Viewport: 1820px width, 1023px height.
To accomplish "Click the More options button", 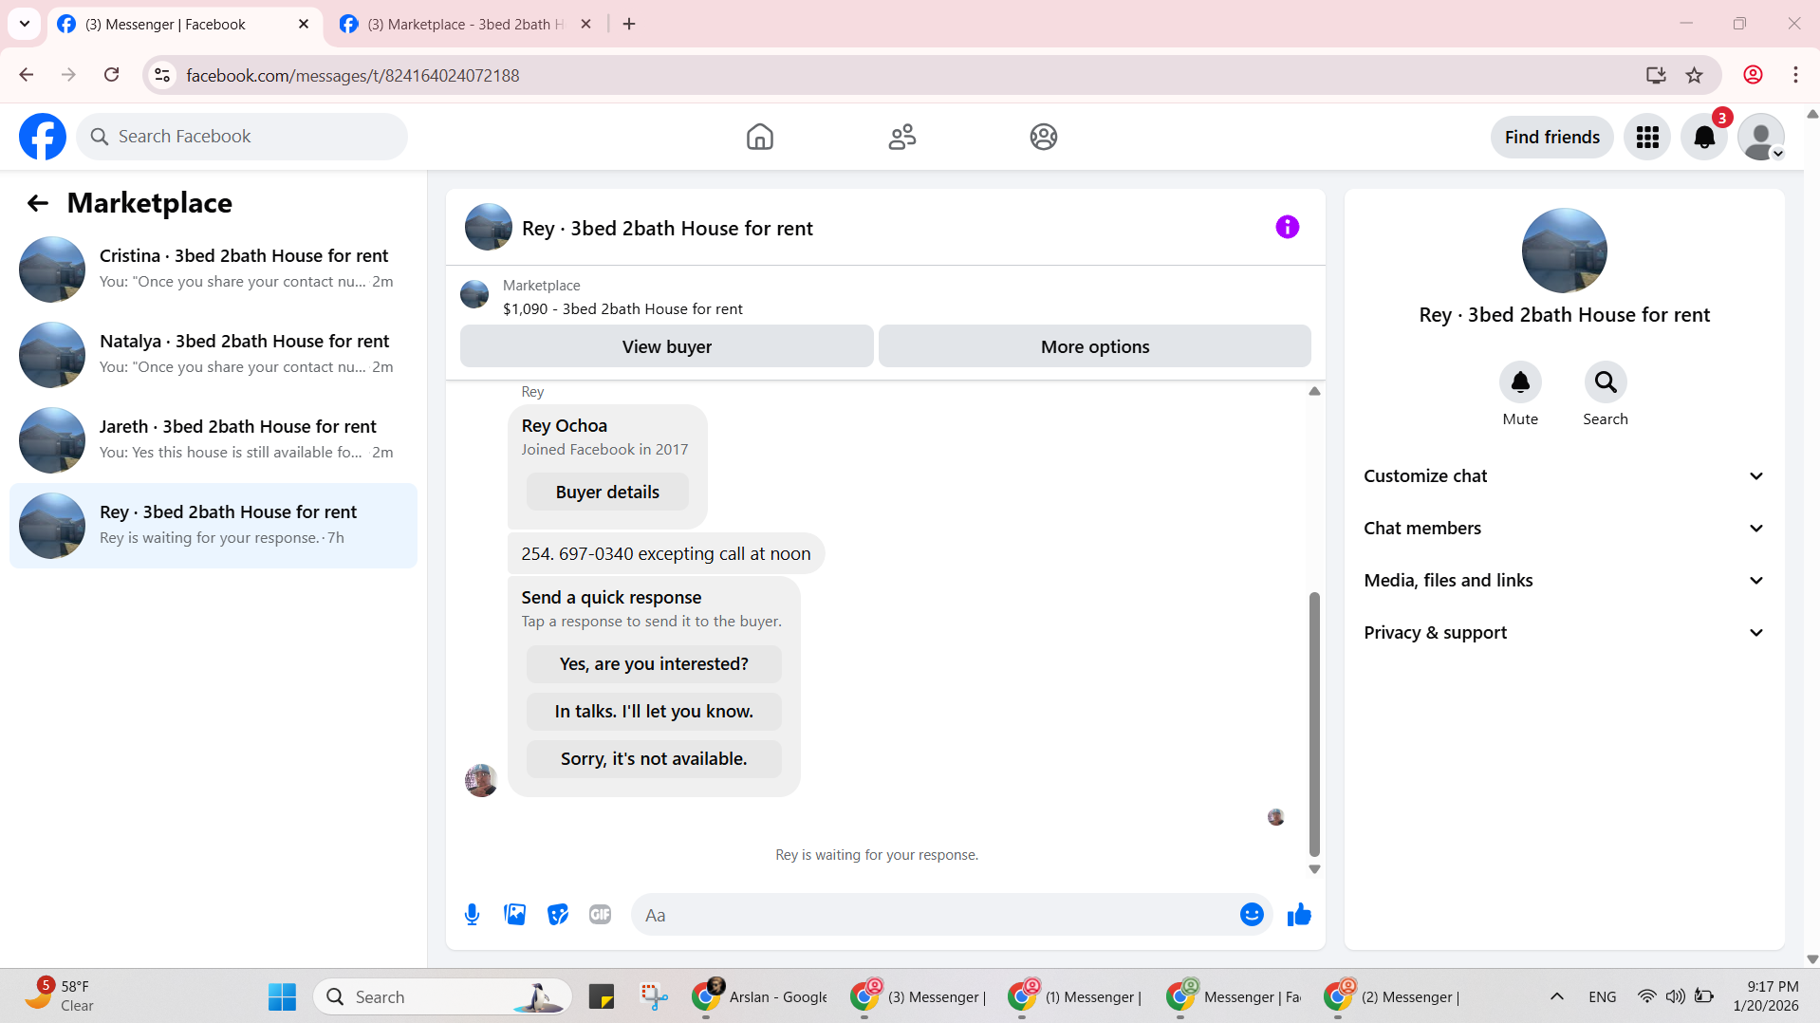I will pos(1094,346).
